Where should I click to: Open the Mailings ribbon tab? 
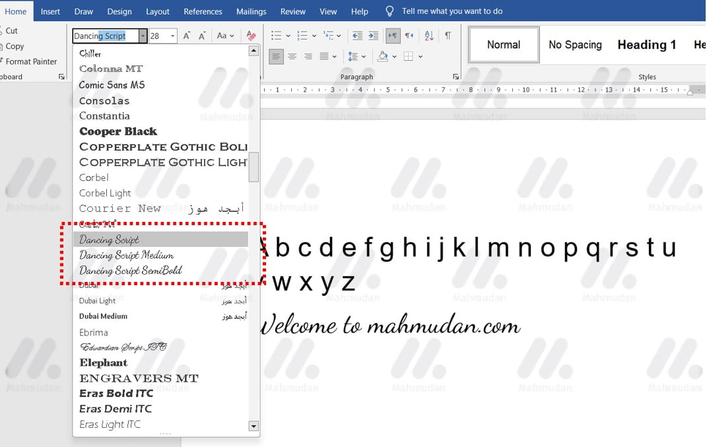[x=251, y=11]
